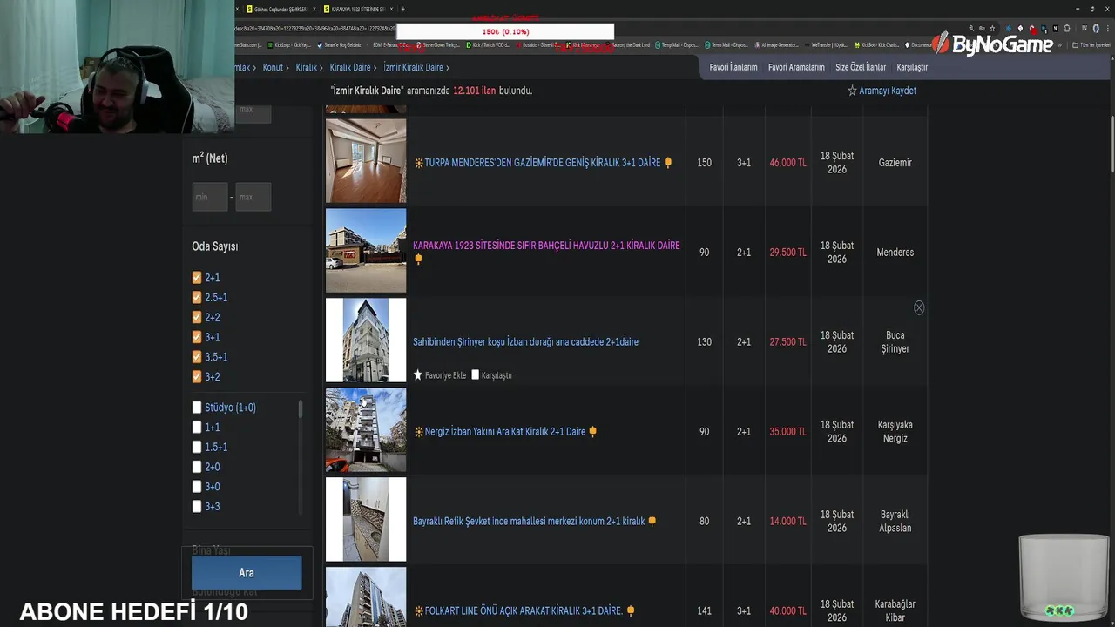Open the browser profile avatar
Image resolution: width=1115 pixels, height=627 pixels.
pos(1095,29)
